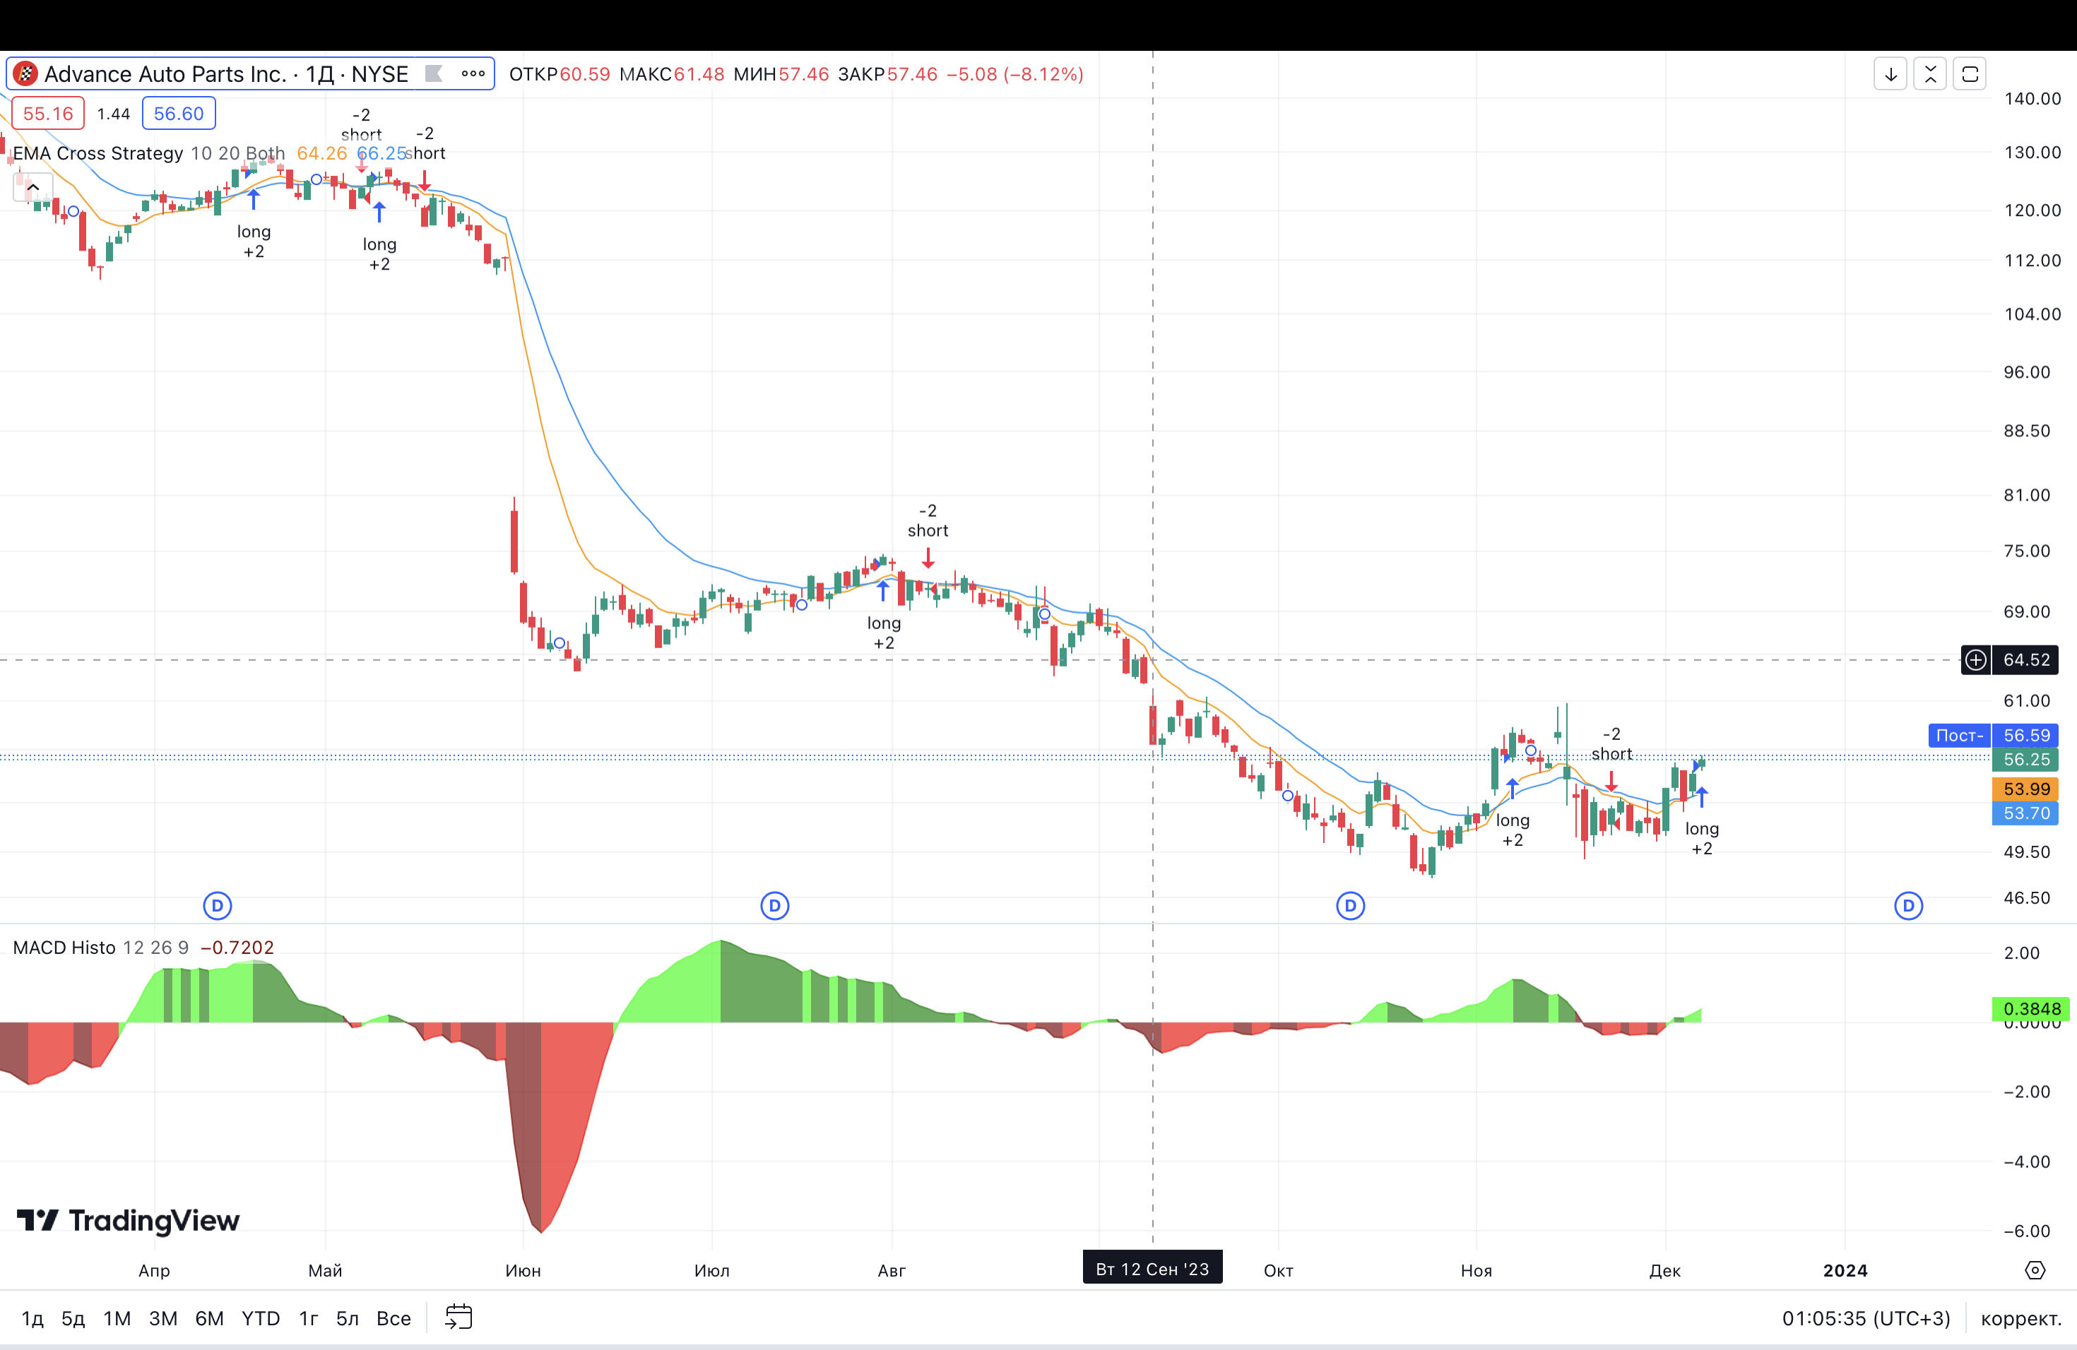Click the MACD Histo indicator label

click(x=64, y=947)
